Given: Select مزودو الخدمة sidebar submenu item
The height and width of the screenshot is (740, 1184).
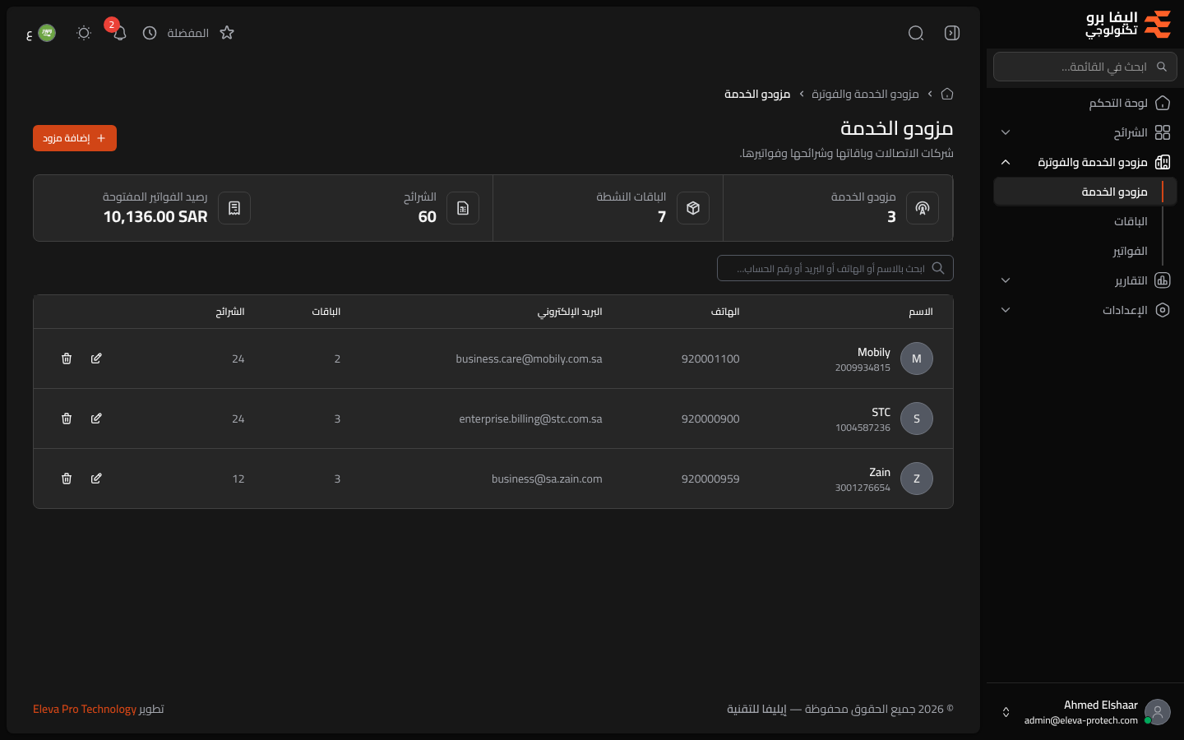Looking at the screenshot, I should (x=1085, y=192).
